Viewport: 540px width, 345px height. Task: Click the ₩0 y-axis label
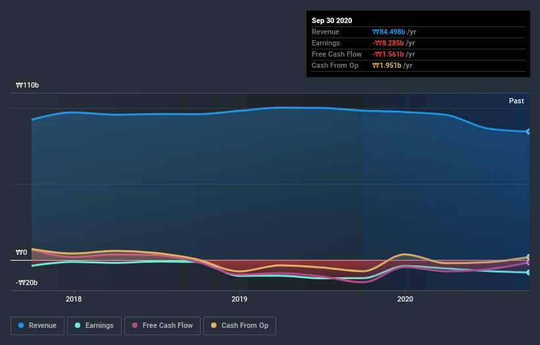(x=21, y=252)
